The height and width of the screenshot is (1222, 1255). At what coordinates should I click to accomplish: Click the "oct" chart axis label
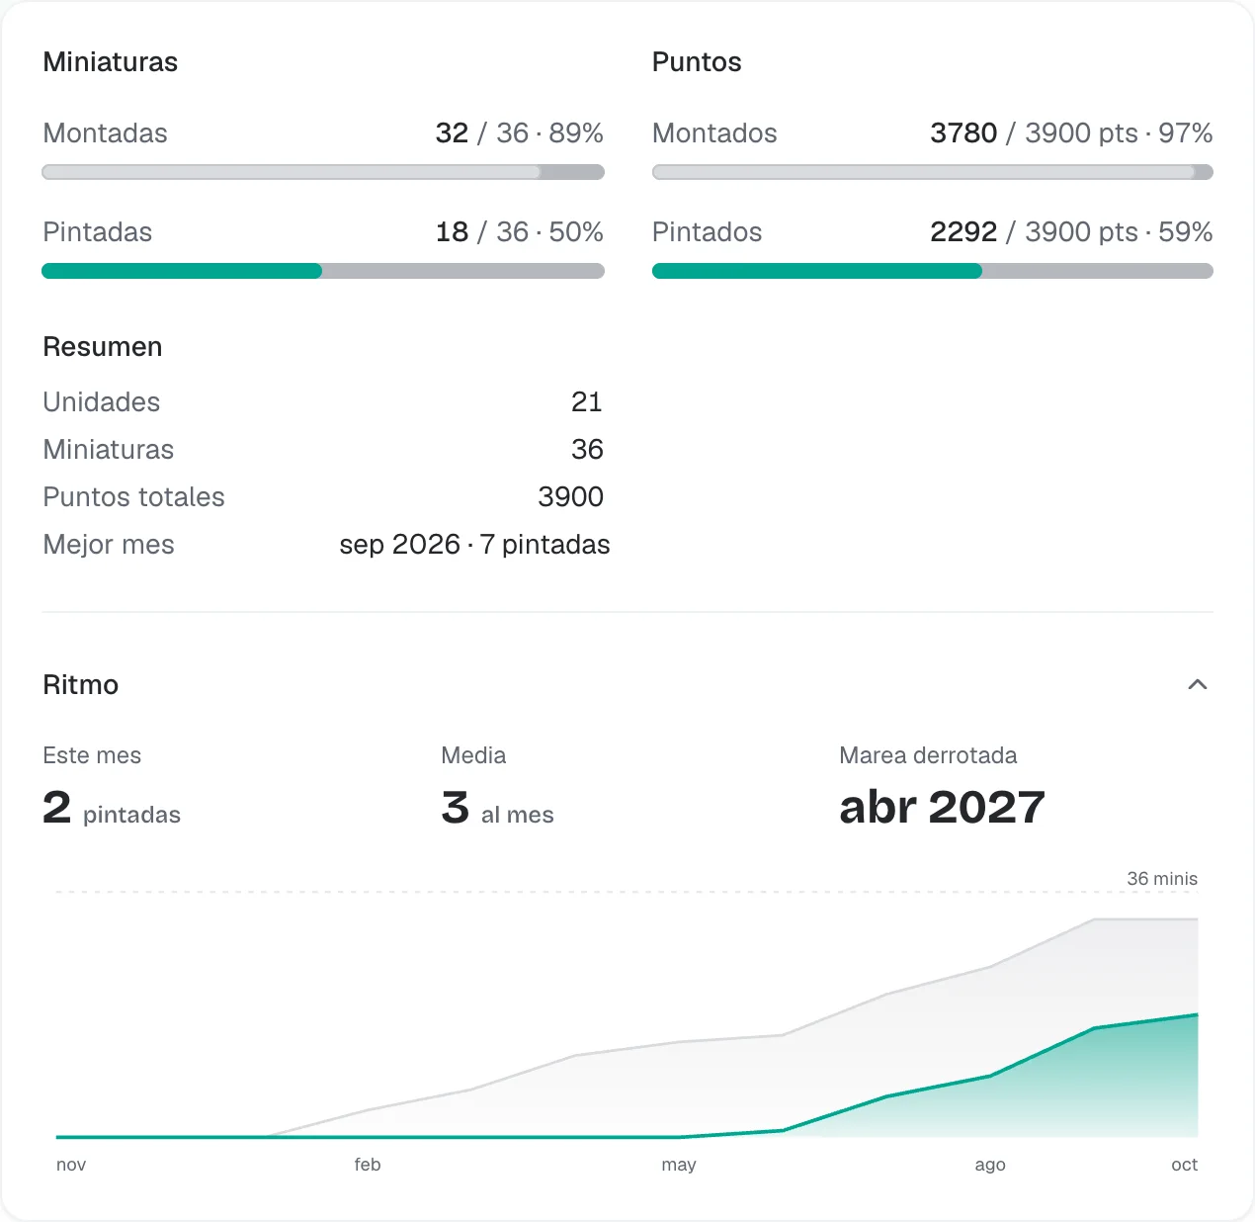coord(1185,1165)
